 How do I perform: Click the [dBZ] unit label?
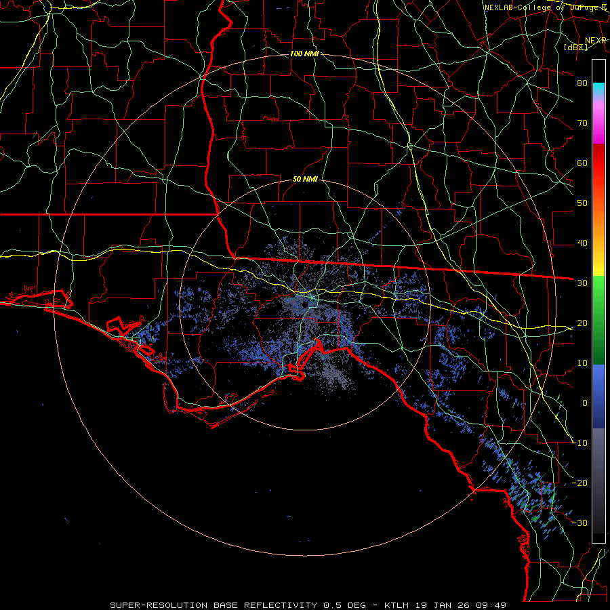(576, 47)
